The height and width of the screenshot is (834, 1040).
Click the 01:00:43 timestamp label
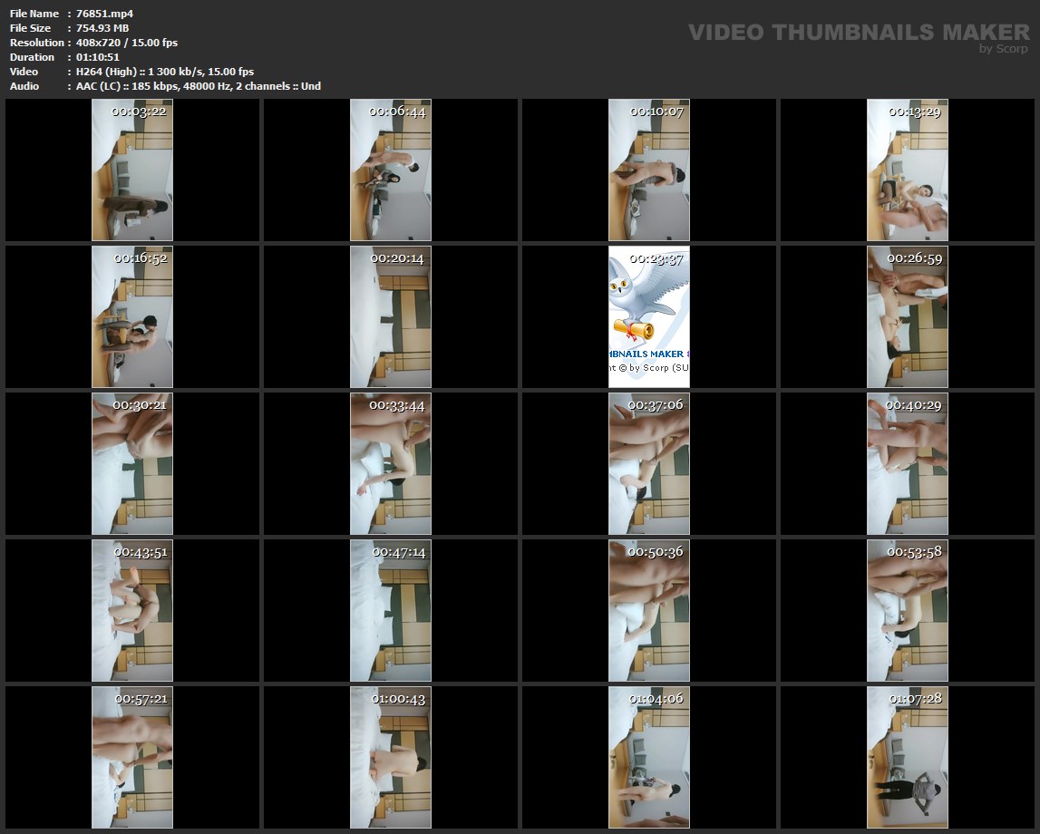coord(398,699)
